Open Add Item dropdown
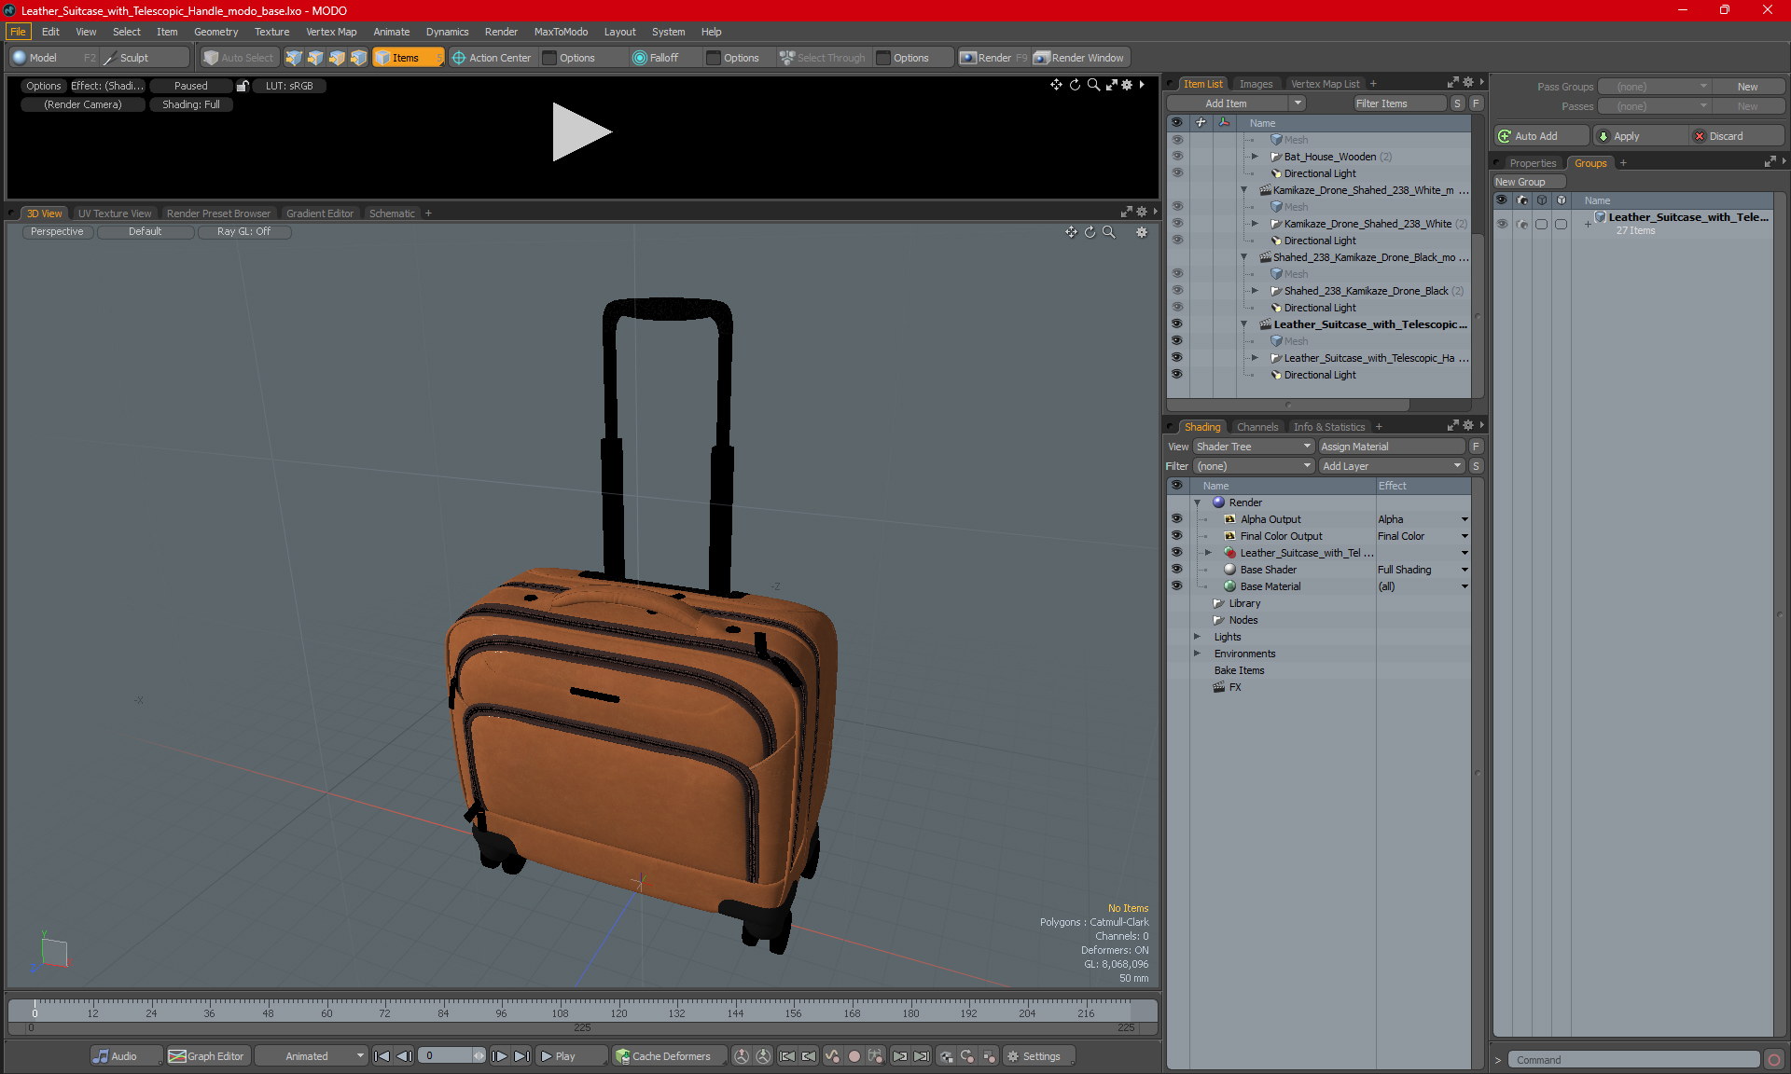The height and width of the screenshot is (1074, 1791). [x=1236, y=103]
